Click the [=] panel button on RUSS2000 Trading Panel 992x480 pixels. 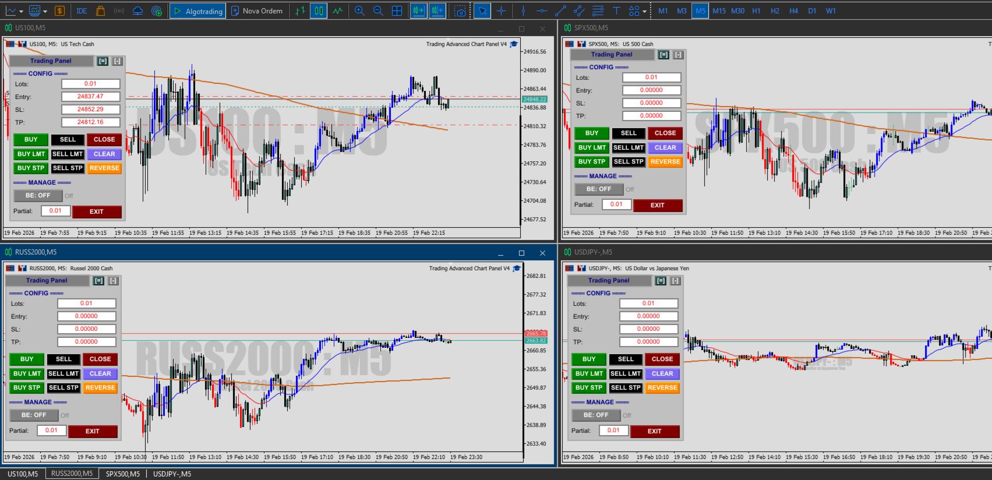tap(99, 281)
